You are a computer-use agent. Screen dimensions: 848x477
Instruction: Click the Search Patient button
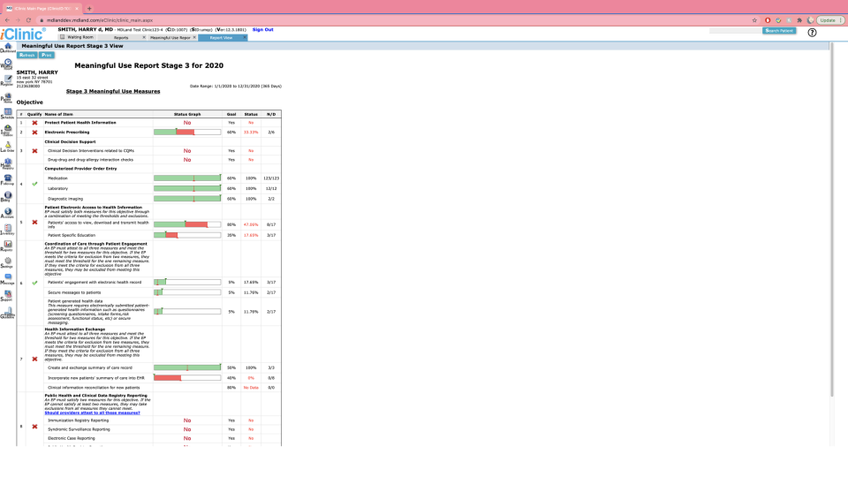pyautogui.click(x=779, y=31)
